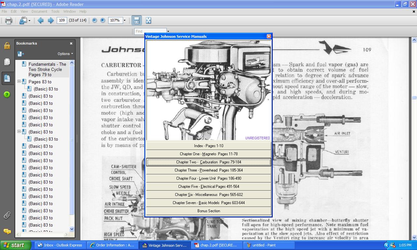Screen dimensions: 417x250
Task: Open the Bookmarks panel icon
Action: click(x=7, y=78)
